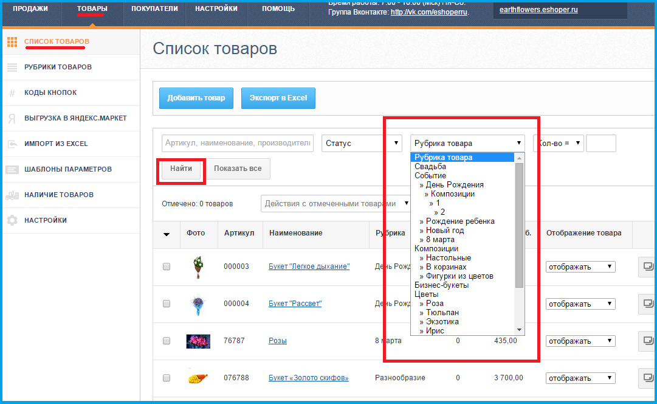Check the box for product 000004

(167, 304)
